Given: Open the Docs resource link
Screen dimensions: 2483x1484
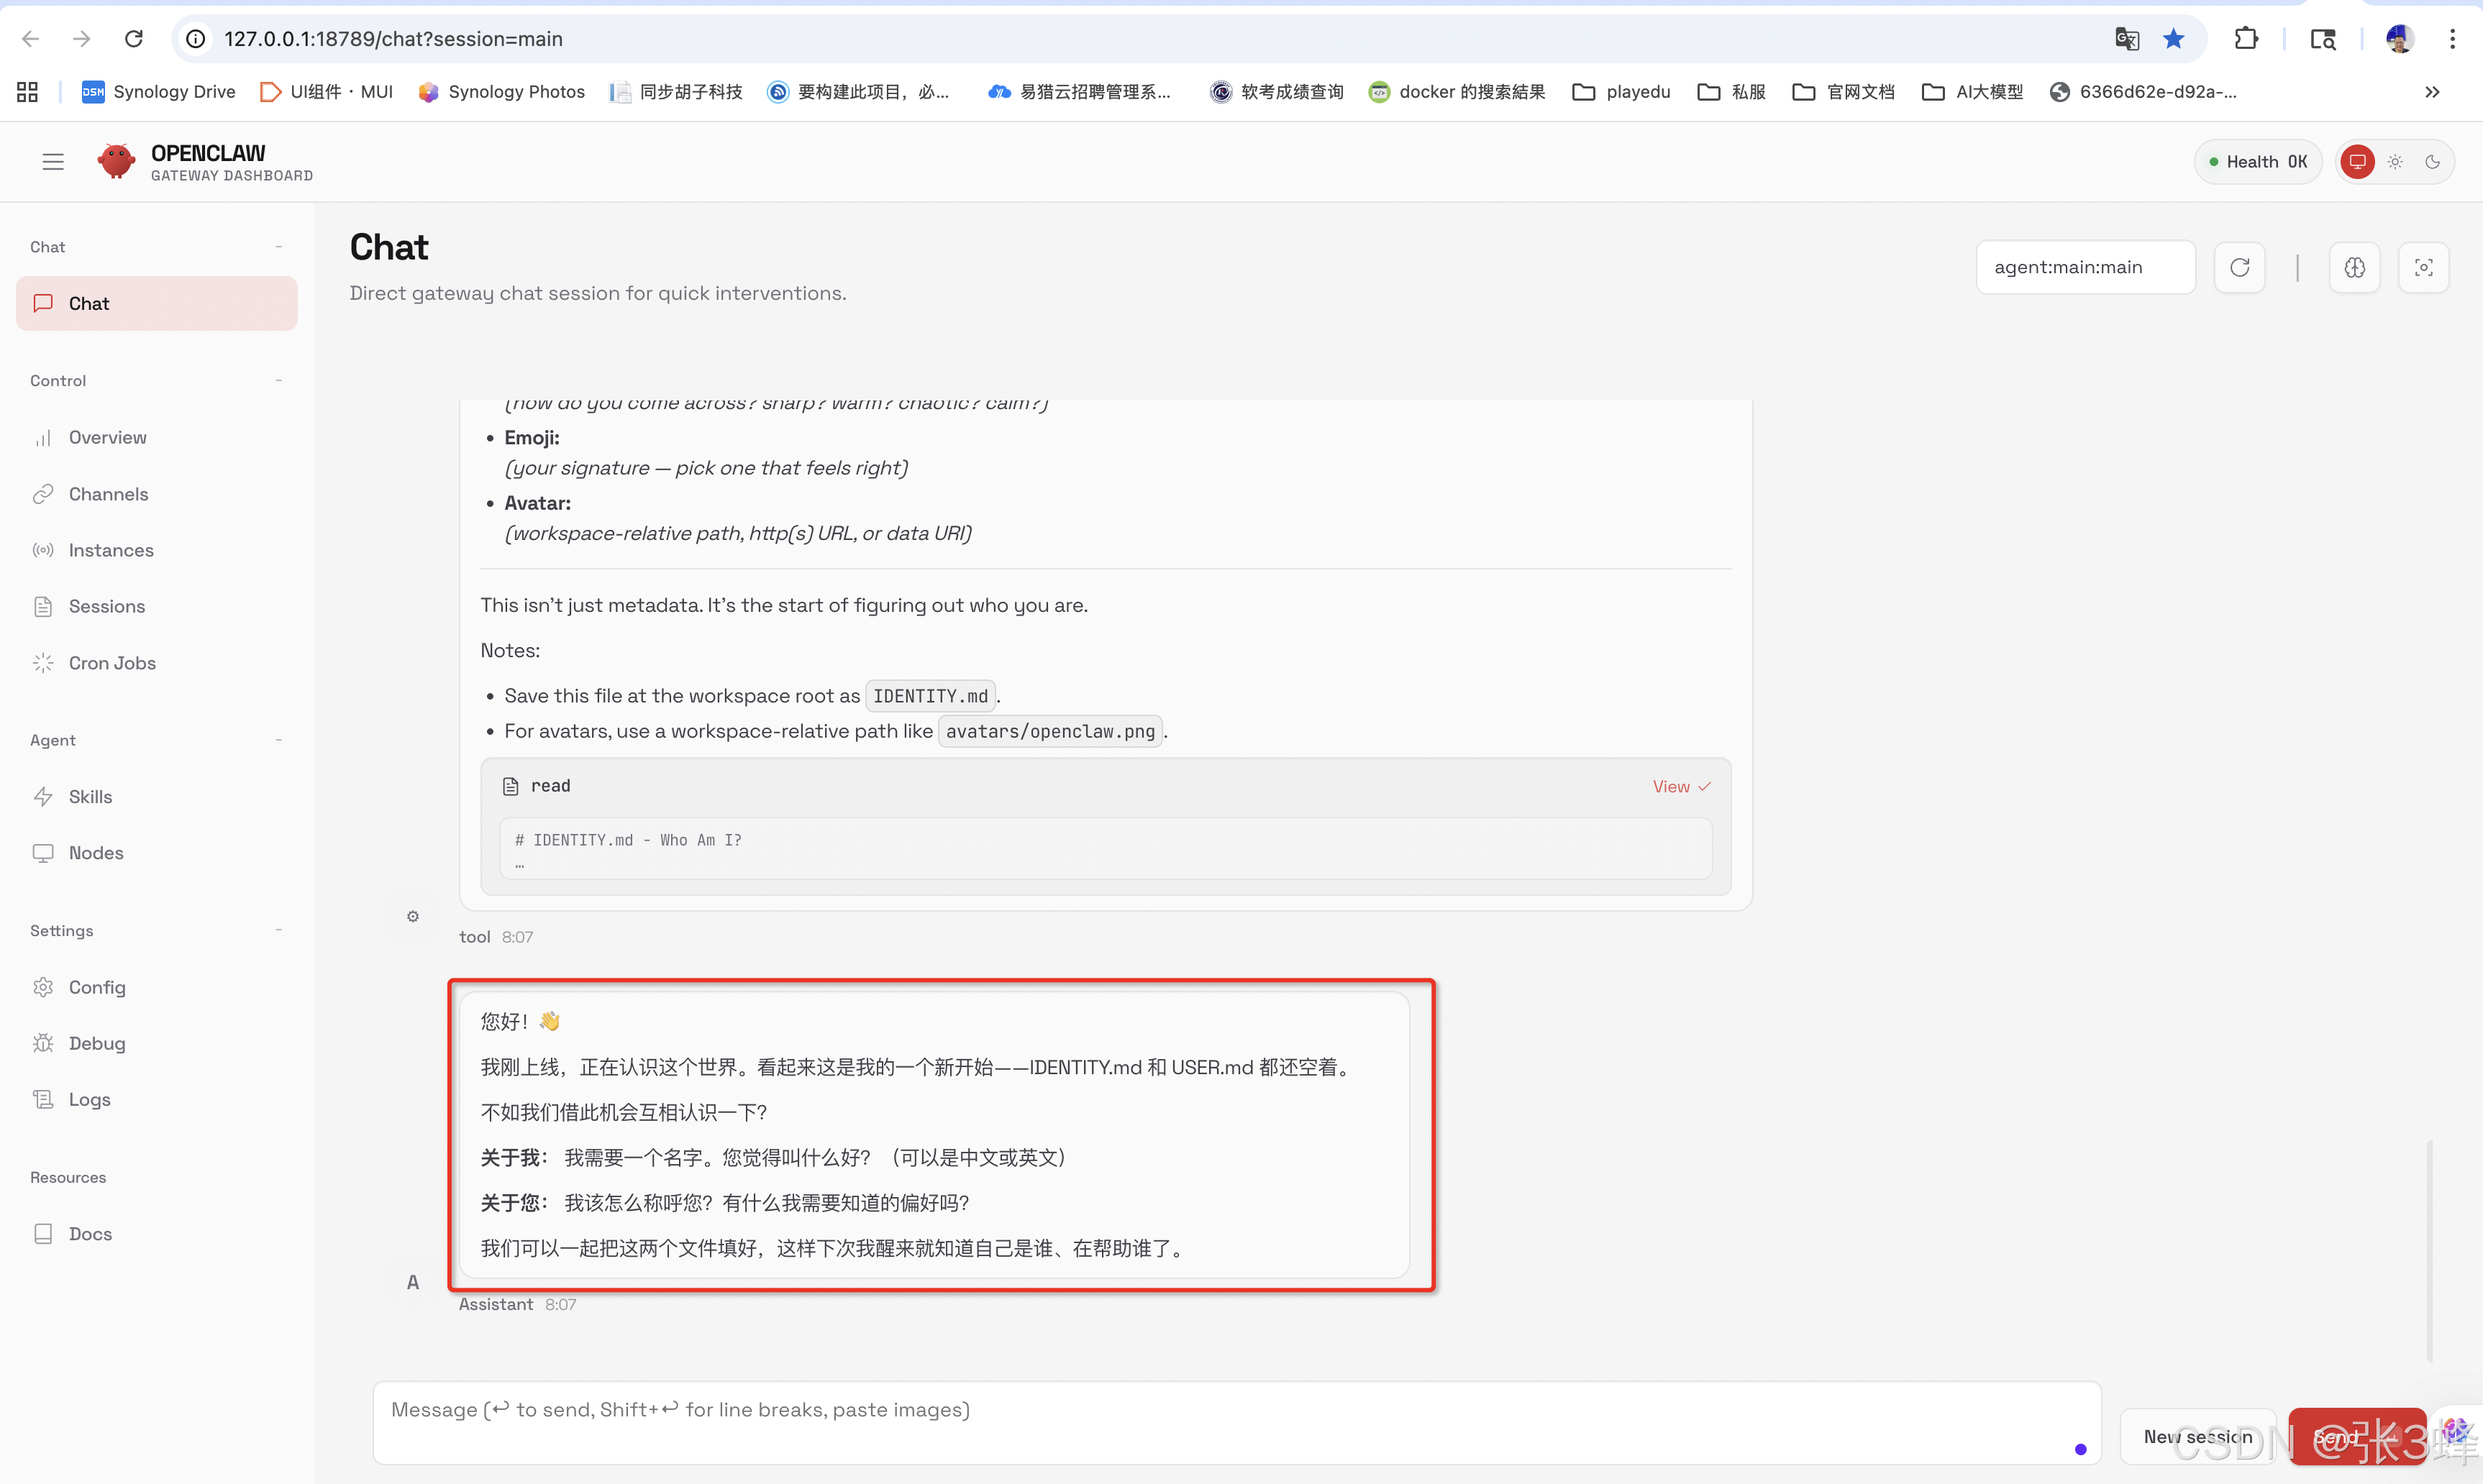Looking at the screenshot, I should click(90, 1233).
